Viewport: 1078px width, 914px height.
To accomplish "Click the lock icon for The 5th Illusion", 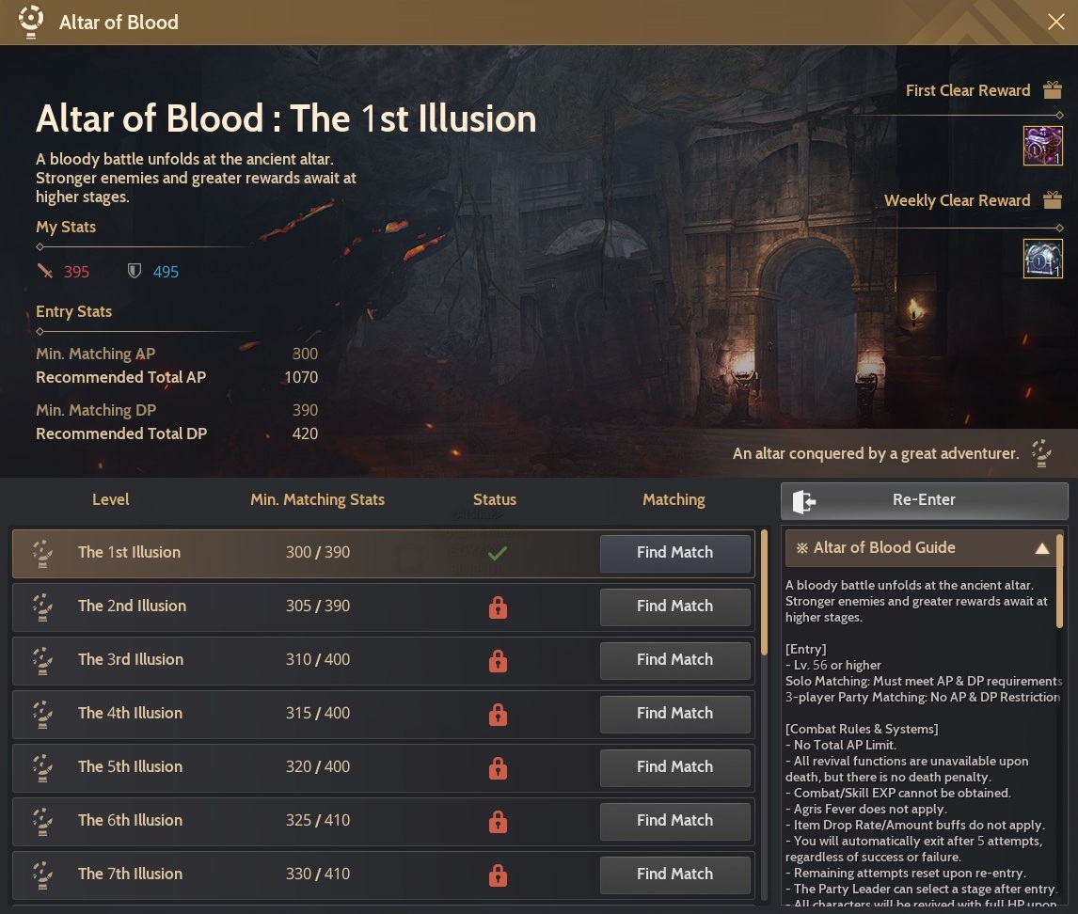I will coord(498,768).
